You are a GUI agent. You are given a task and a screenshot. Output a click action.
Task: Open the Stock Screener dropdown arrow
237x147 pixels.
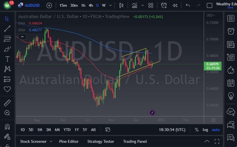pyautogui.click(x=51, y=141)
